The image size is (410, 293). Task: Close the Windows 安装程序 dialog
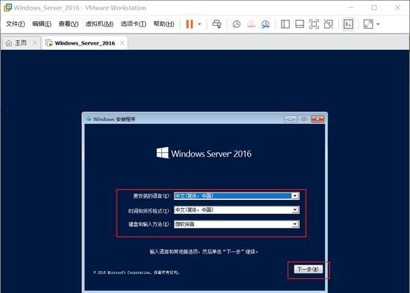pyautogui.click(x=318, y=119)
